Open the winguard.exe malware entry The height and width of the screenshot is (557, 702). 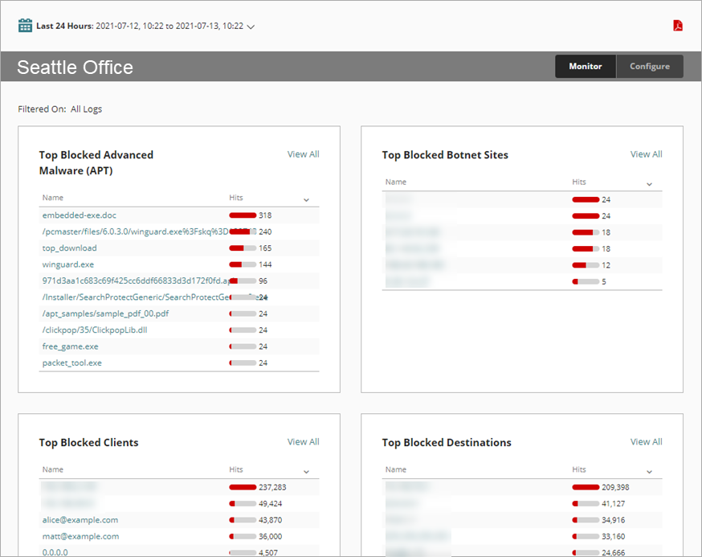(x=67, y=264)
